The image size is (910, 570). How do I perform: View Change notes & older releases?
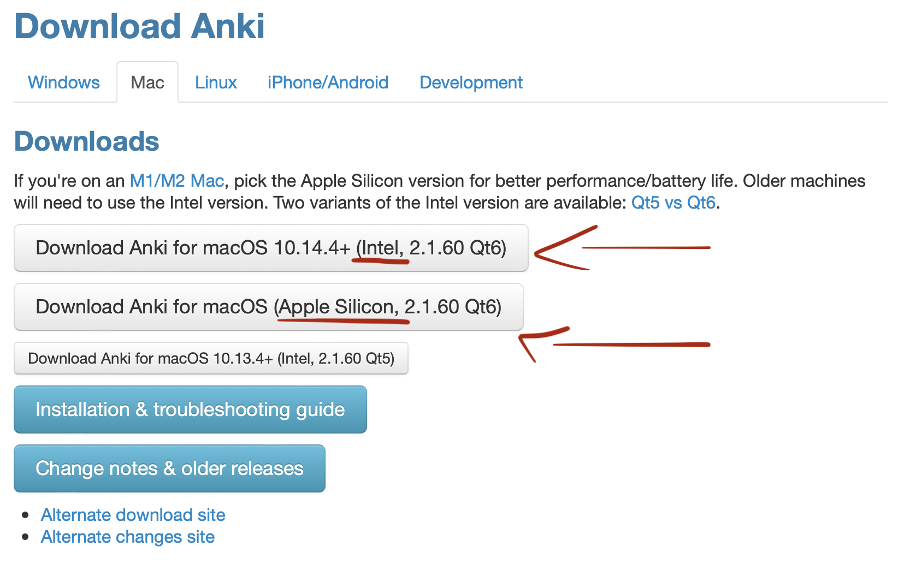point(169,468)
